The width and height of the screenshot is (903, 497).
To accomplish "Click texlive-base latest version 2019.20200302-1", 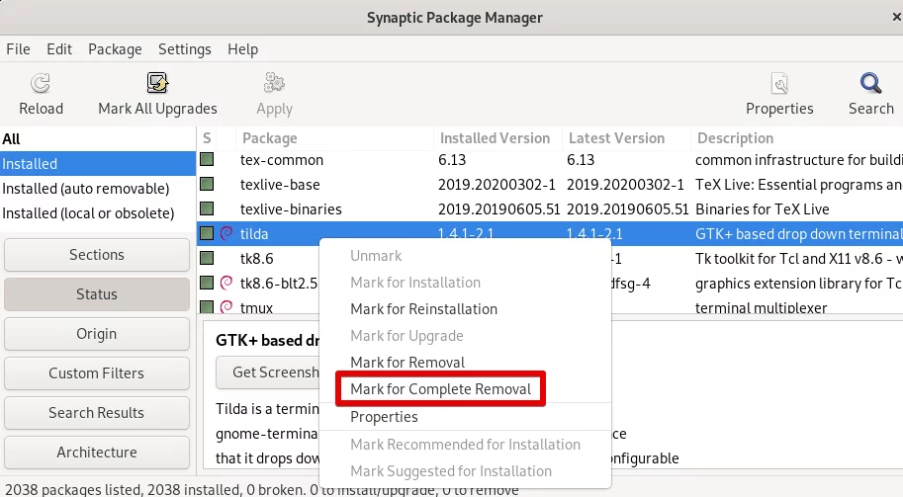I will coord(625,185).
